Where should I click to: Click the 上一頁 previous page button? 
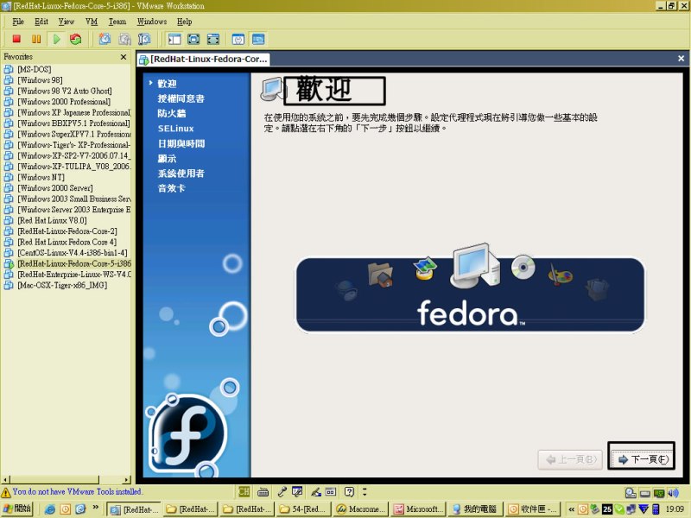pyautogui.click(x=570, y=459)
